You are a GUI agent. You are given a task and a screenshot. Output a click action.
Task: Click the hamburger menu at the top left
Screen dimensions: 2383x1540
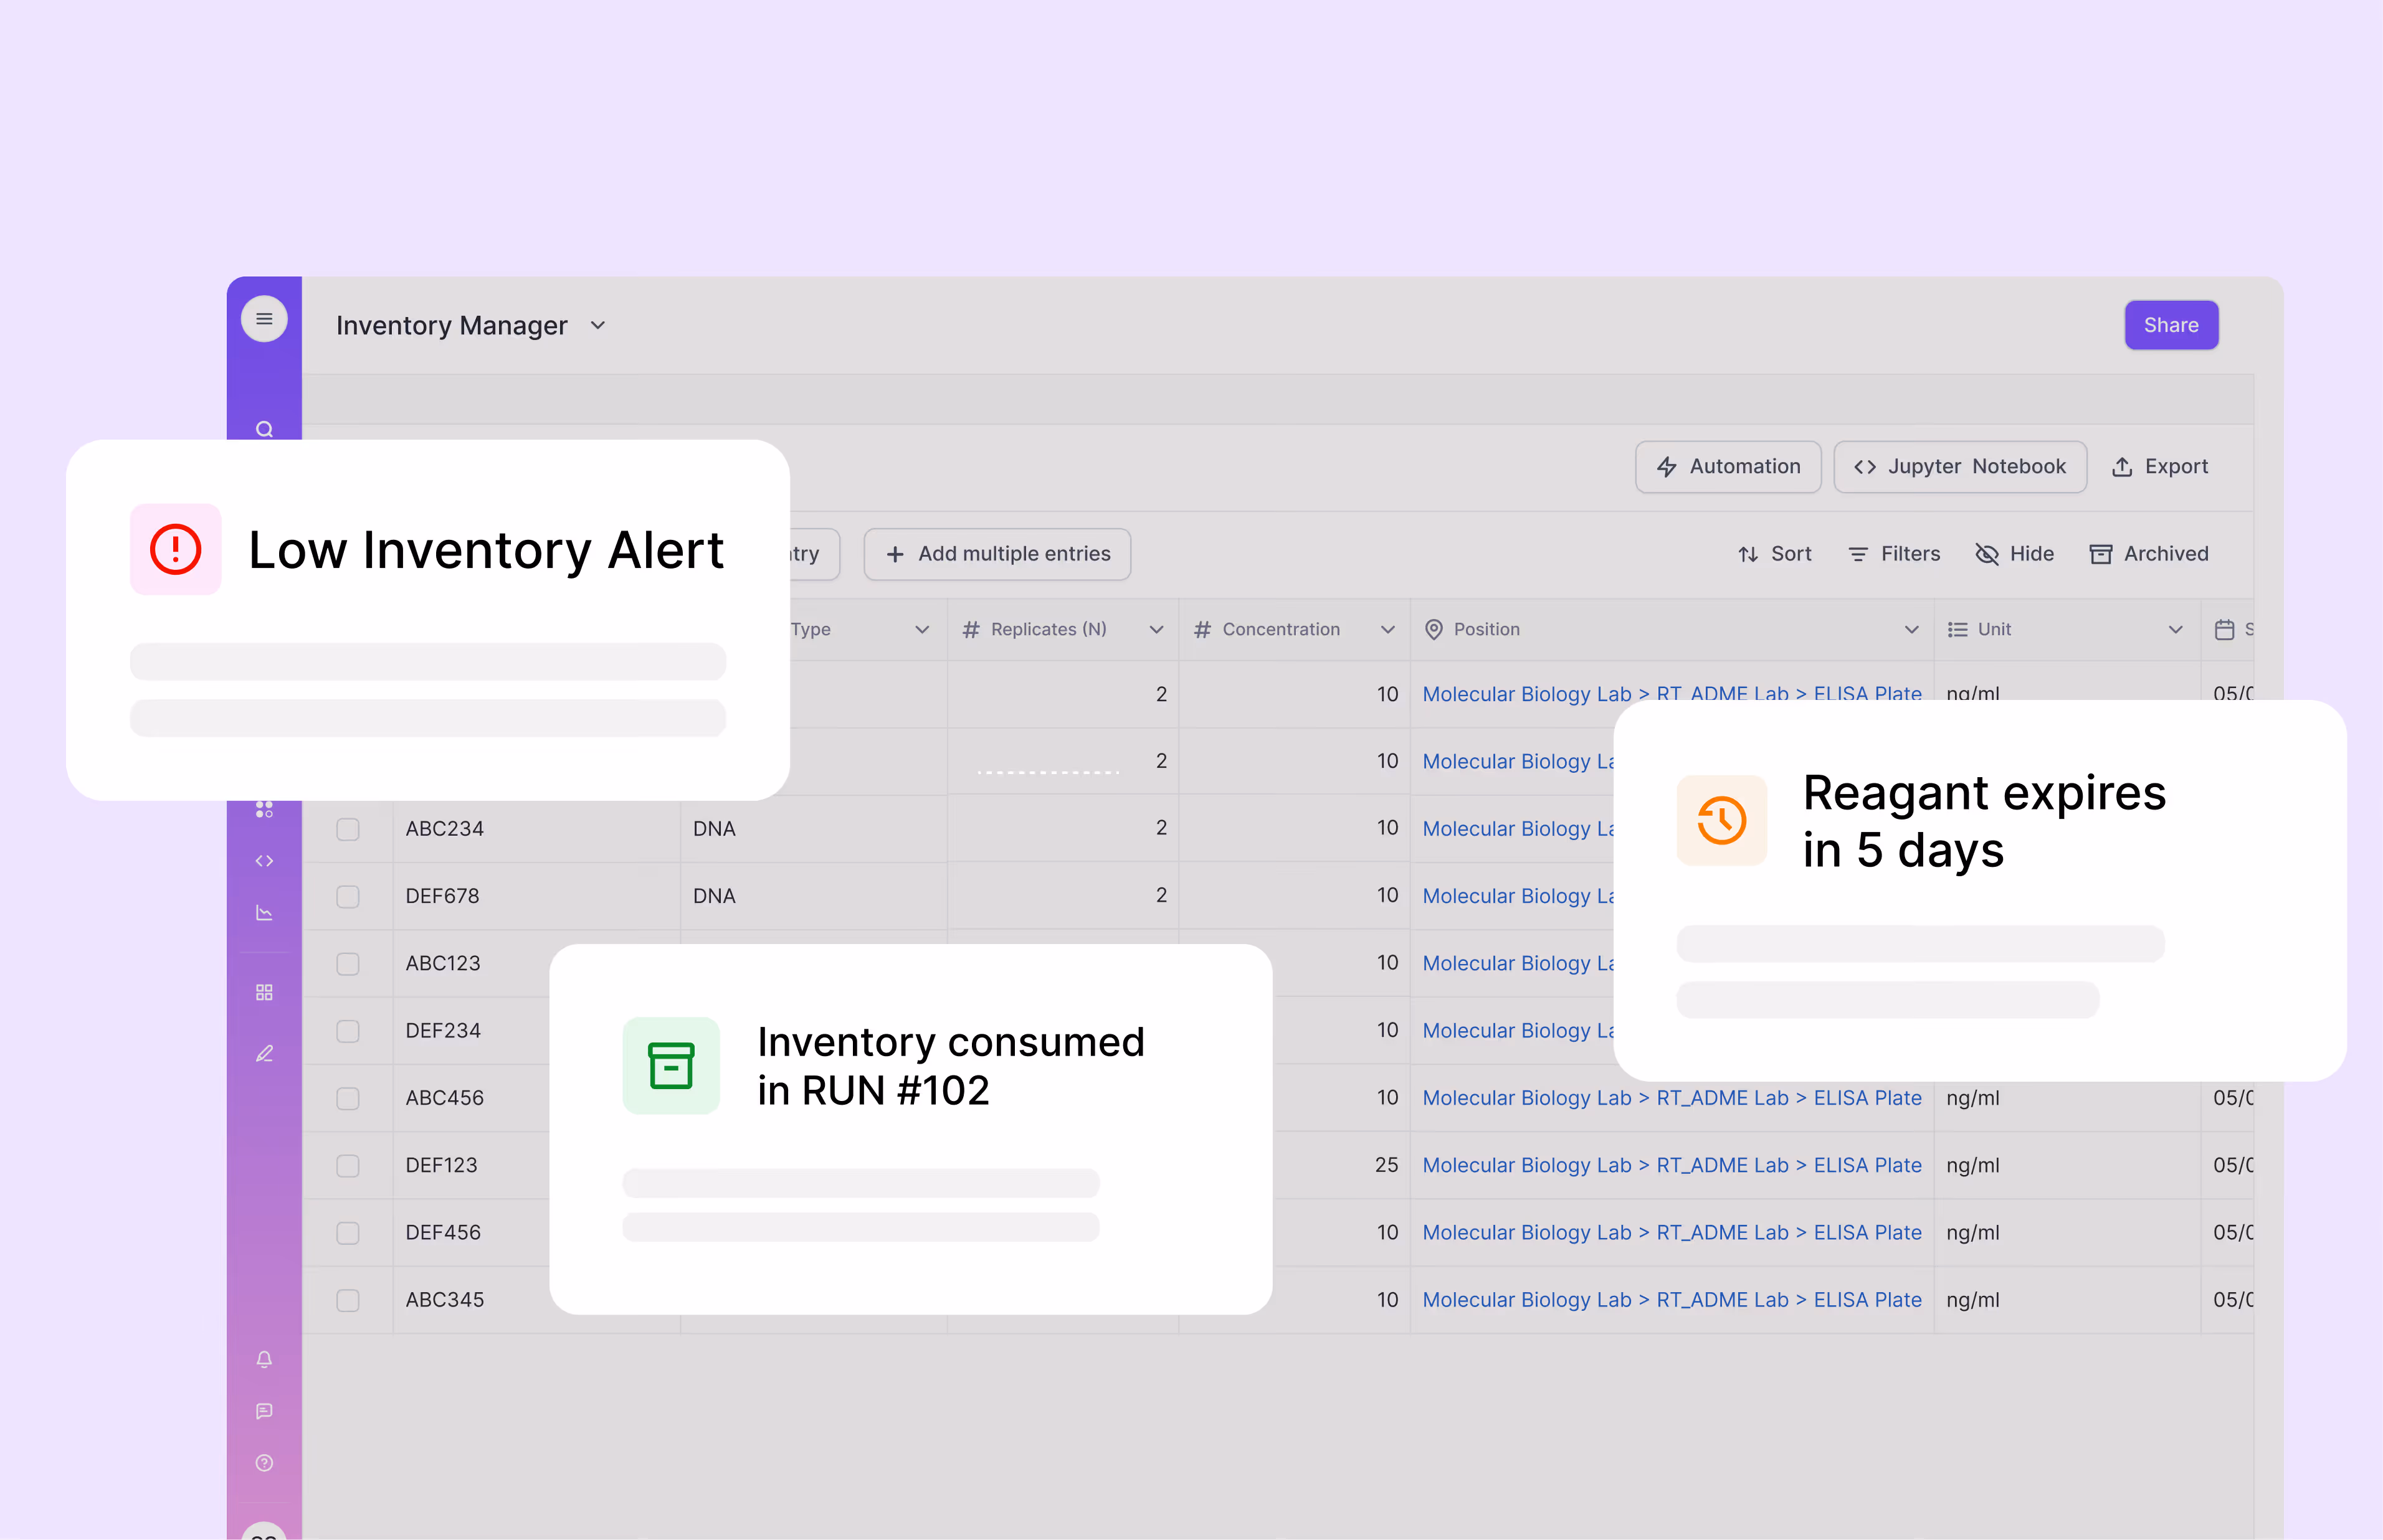click(x=264, y=318)
